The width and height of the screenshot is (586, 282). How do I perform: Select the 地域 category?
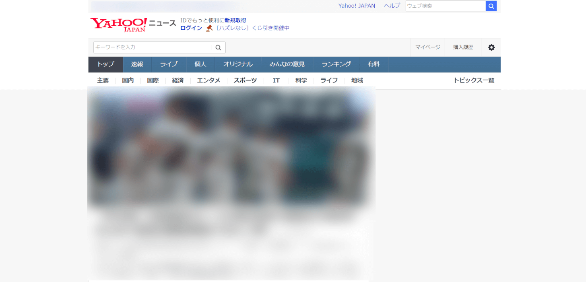pyautogui.click(x=357, y=80)
